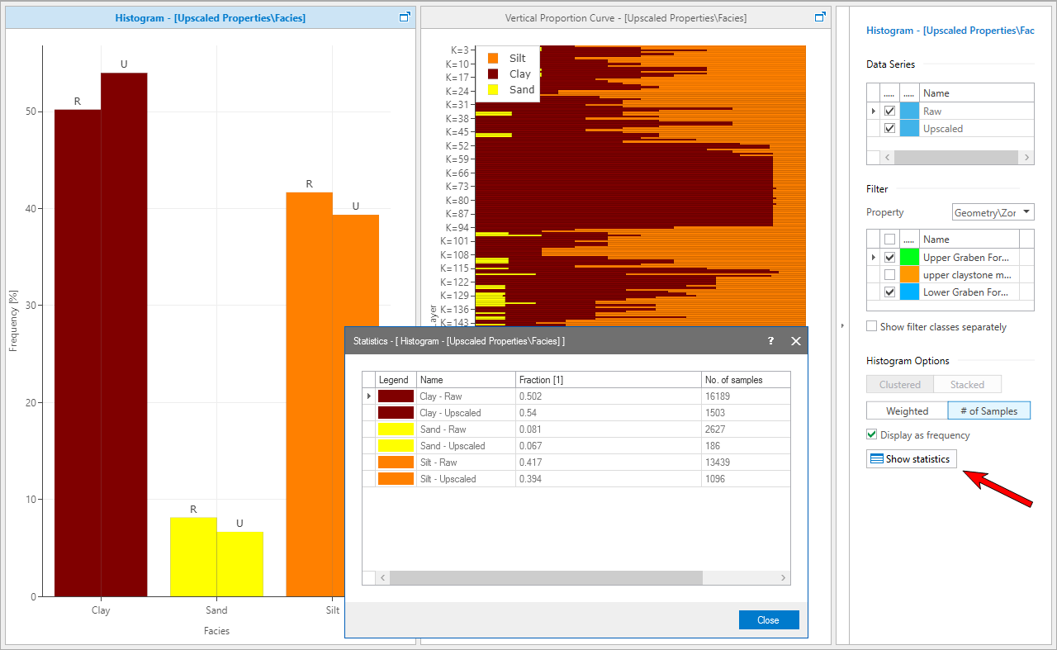Maximize the Histogram panel using its header icon
This screenshot has height=650, width=1057.
pyautogui.click(x=405, y=17)
